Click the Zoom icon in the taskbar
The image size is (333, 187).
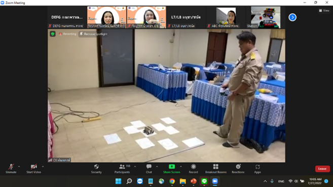pyautogui.click(x=215, y=181)
